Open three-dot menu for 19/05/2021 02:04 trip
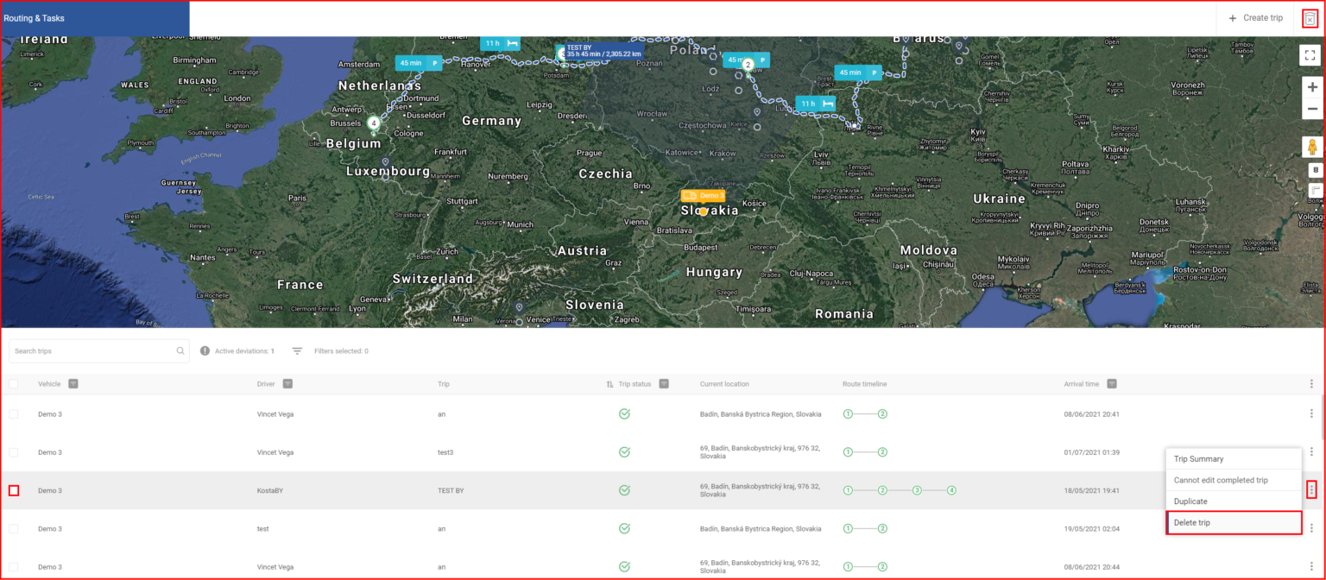Image resolution: width=1326 pixels, height=580 pixels. [x=1311, y=528]
